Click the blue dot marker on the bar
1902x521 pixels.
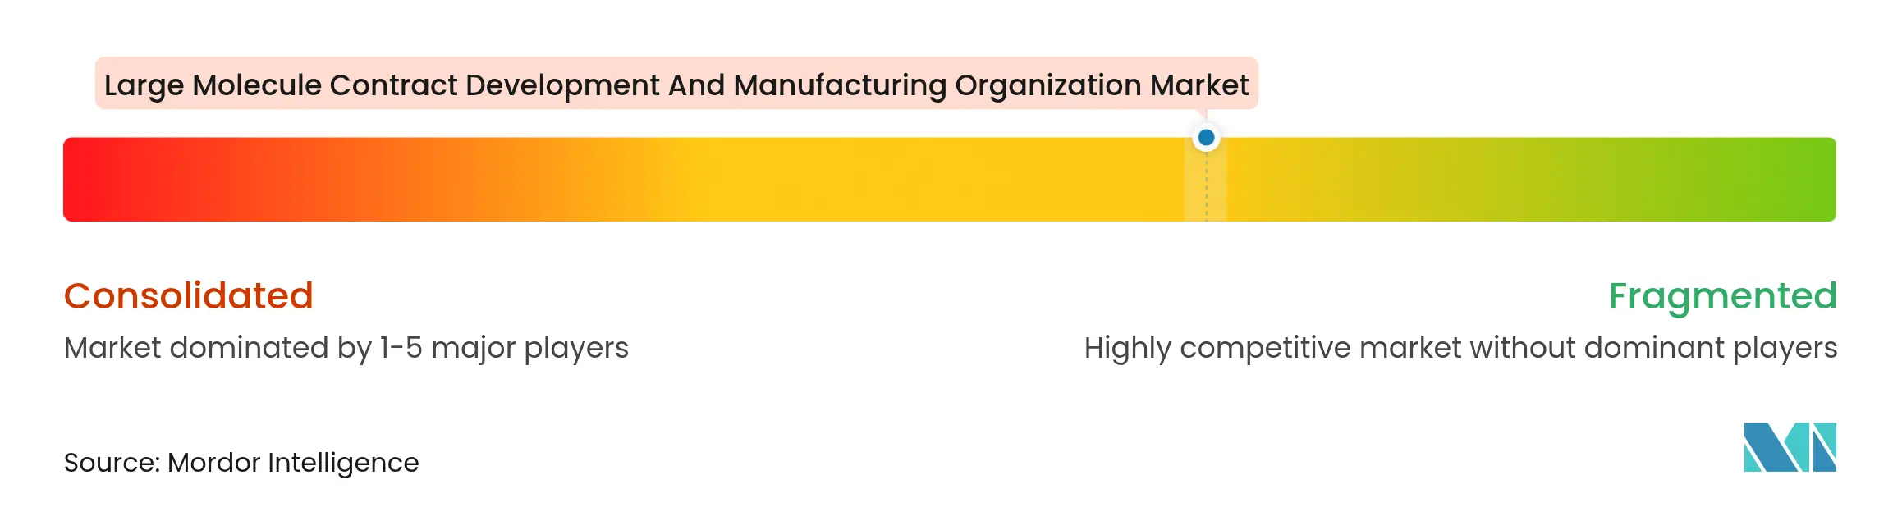pos(1206,138)
